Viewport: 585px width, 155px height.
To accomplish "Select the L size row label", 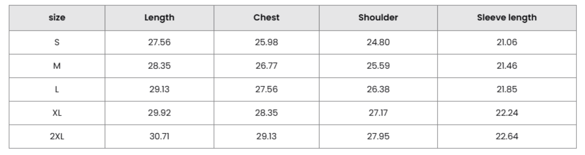I will coord(57,89).
